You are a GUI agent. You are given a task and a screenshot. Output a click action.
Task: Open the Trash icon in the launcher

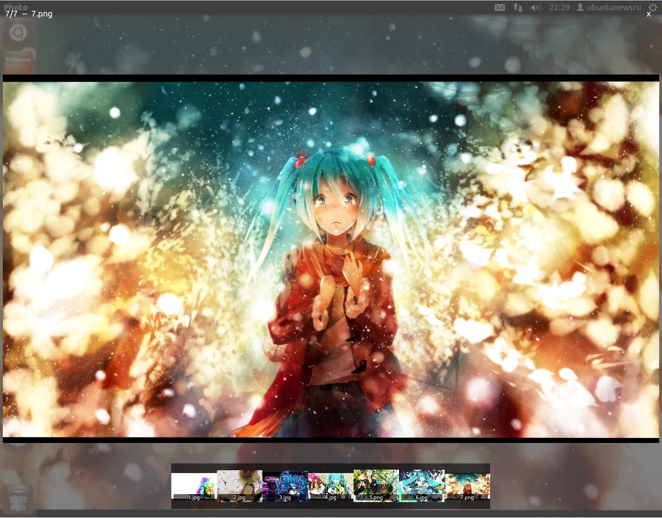(18, 498)
